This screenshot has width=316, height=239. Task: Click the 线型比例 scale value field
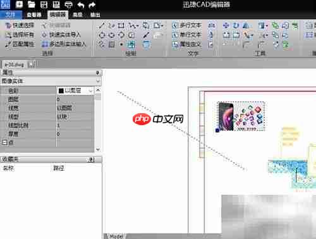point(75,125)
